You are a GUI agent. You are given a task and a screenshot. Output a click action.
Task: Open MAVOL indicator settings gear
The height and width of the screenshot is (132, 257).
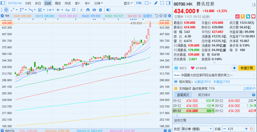170,130
